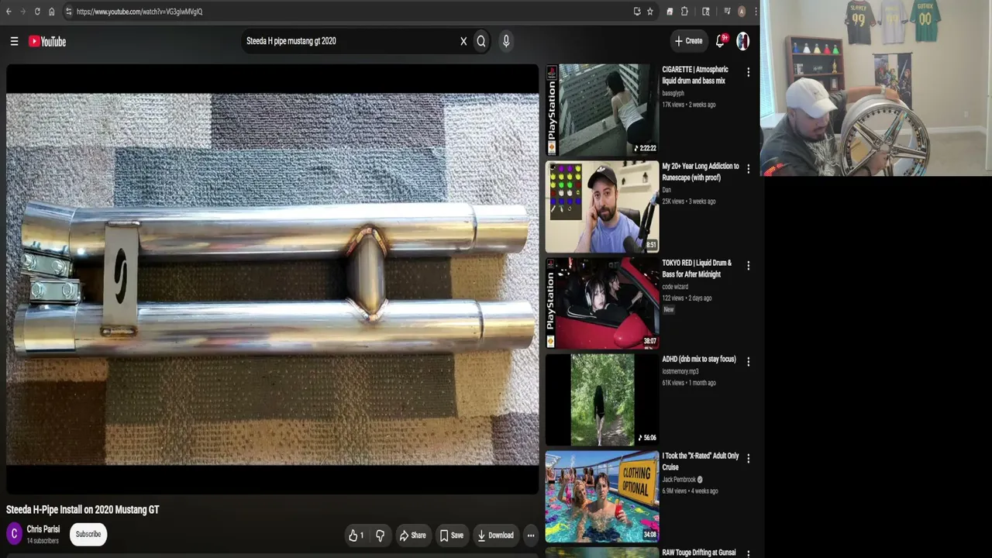
Task: Click the Dan channel name under the Runescape video
Action: [666, 190]
